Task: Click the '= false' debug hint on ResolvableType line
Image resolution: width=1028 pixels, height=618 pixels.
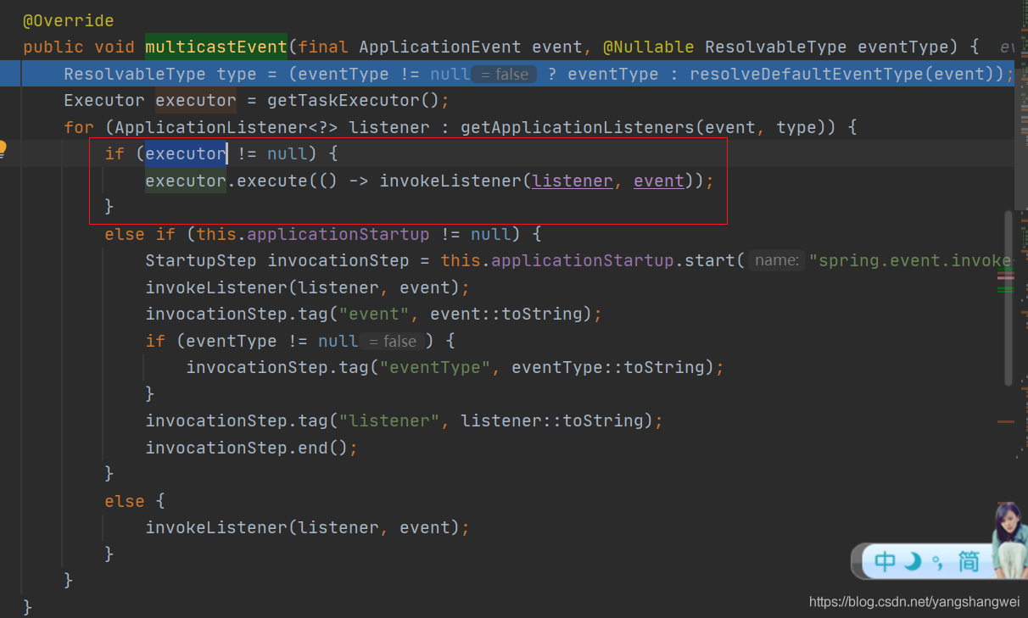Action: pos(505,75)
